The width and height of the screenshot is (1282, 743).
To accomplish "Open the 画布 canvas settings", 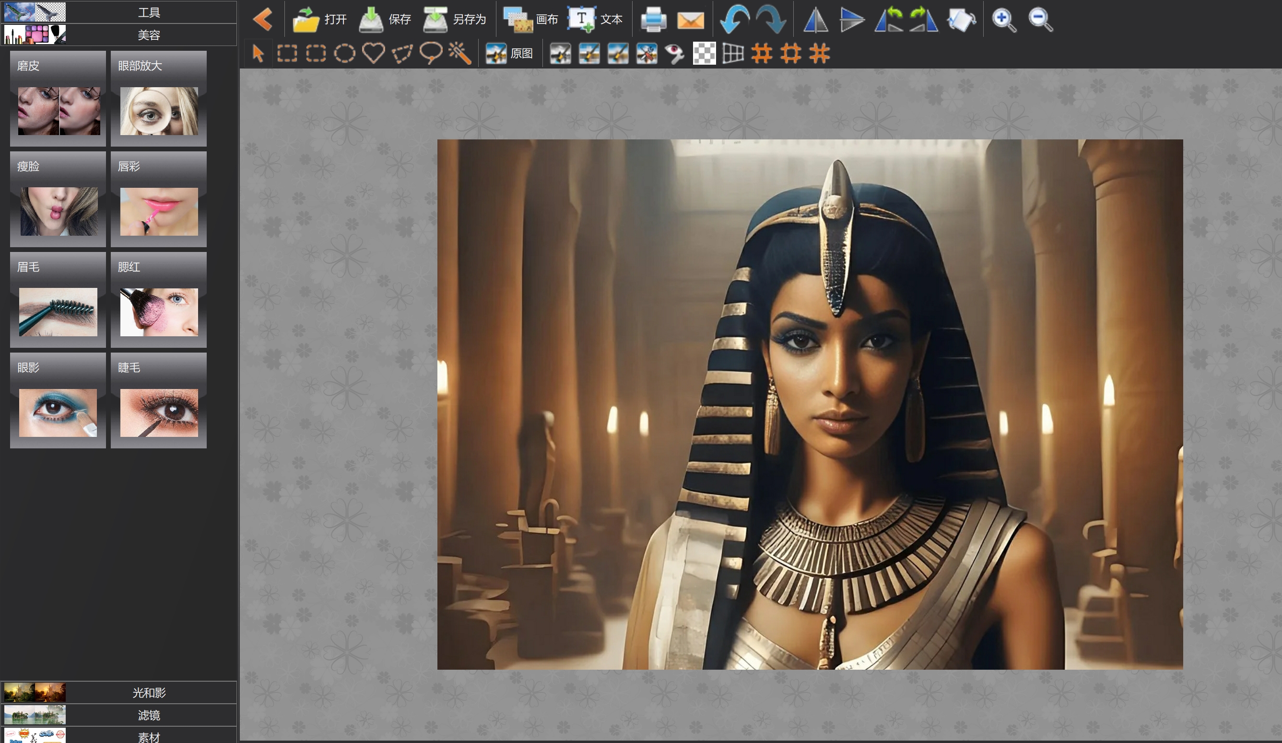I will [x=530, y=19].
